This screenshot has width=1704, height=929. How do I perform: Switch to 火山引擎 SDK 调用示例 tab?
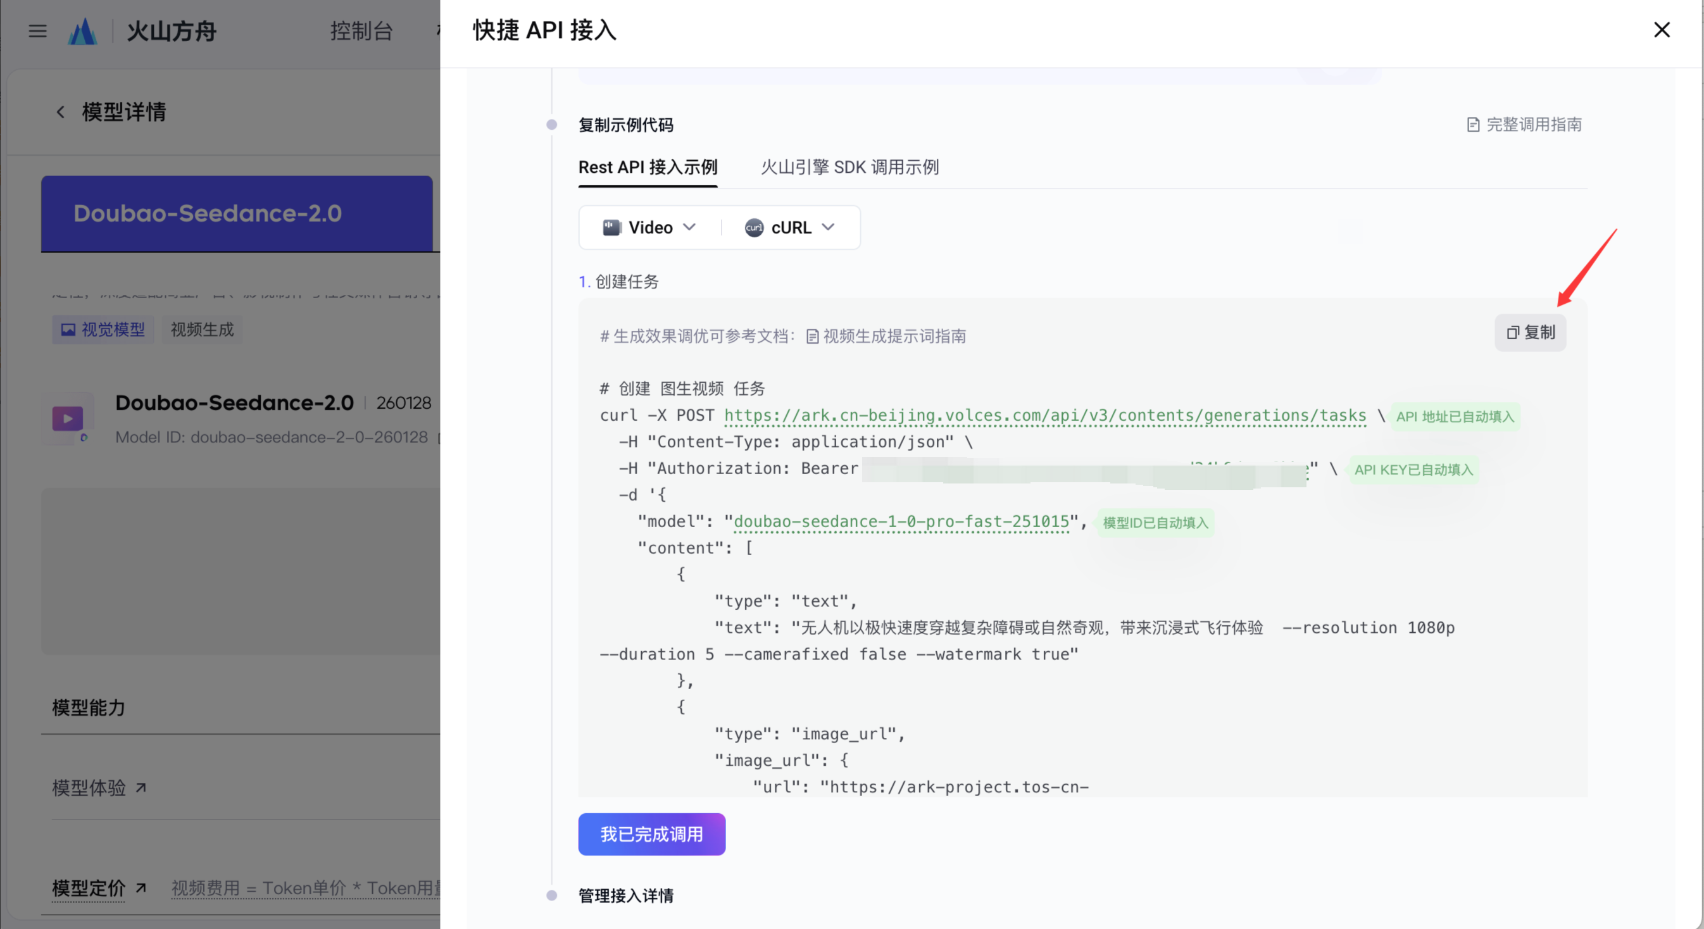tap(849, 167)
